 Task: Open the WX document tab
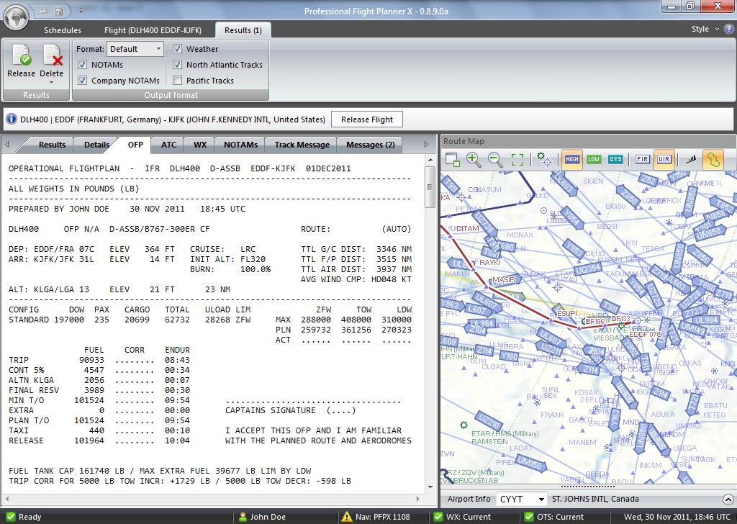(200, 145)
